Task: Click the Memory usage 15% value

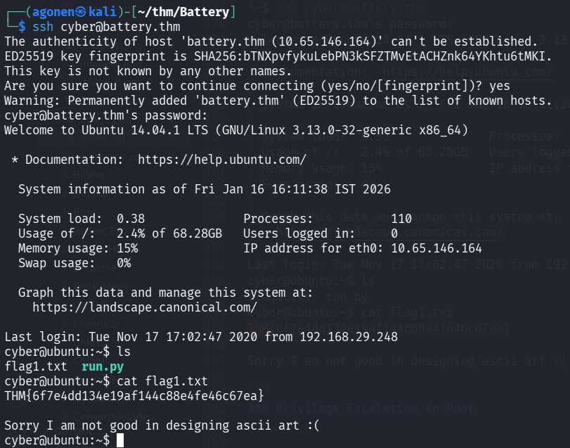Action: pyautogui.click(x=127, y=248)
